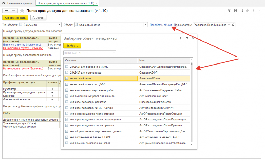
Task: Click profile row 'Казначей'
Action: click(9, 96)
